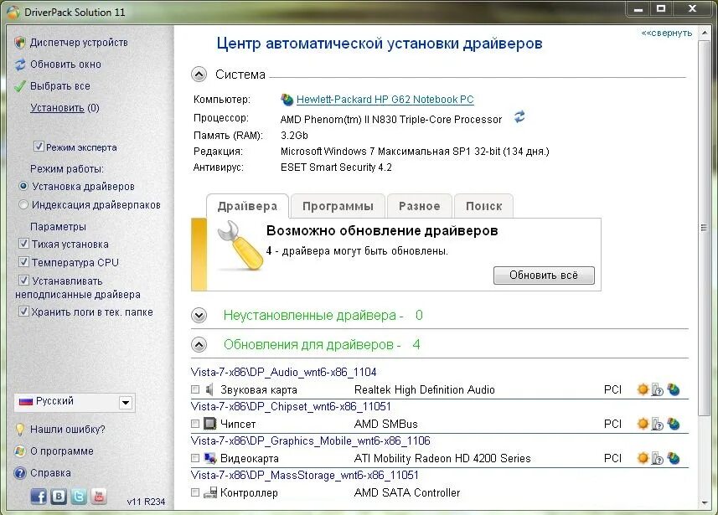Click globe icon in AMD SMBus row
The image size is (718, 515).
point(673,424)
